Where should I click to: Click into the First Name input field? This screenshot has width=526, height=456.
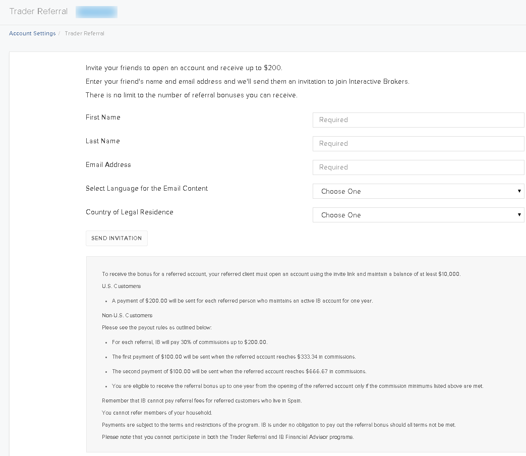tap(418, 120)
